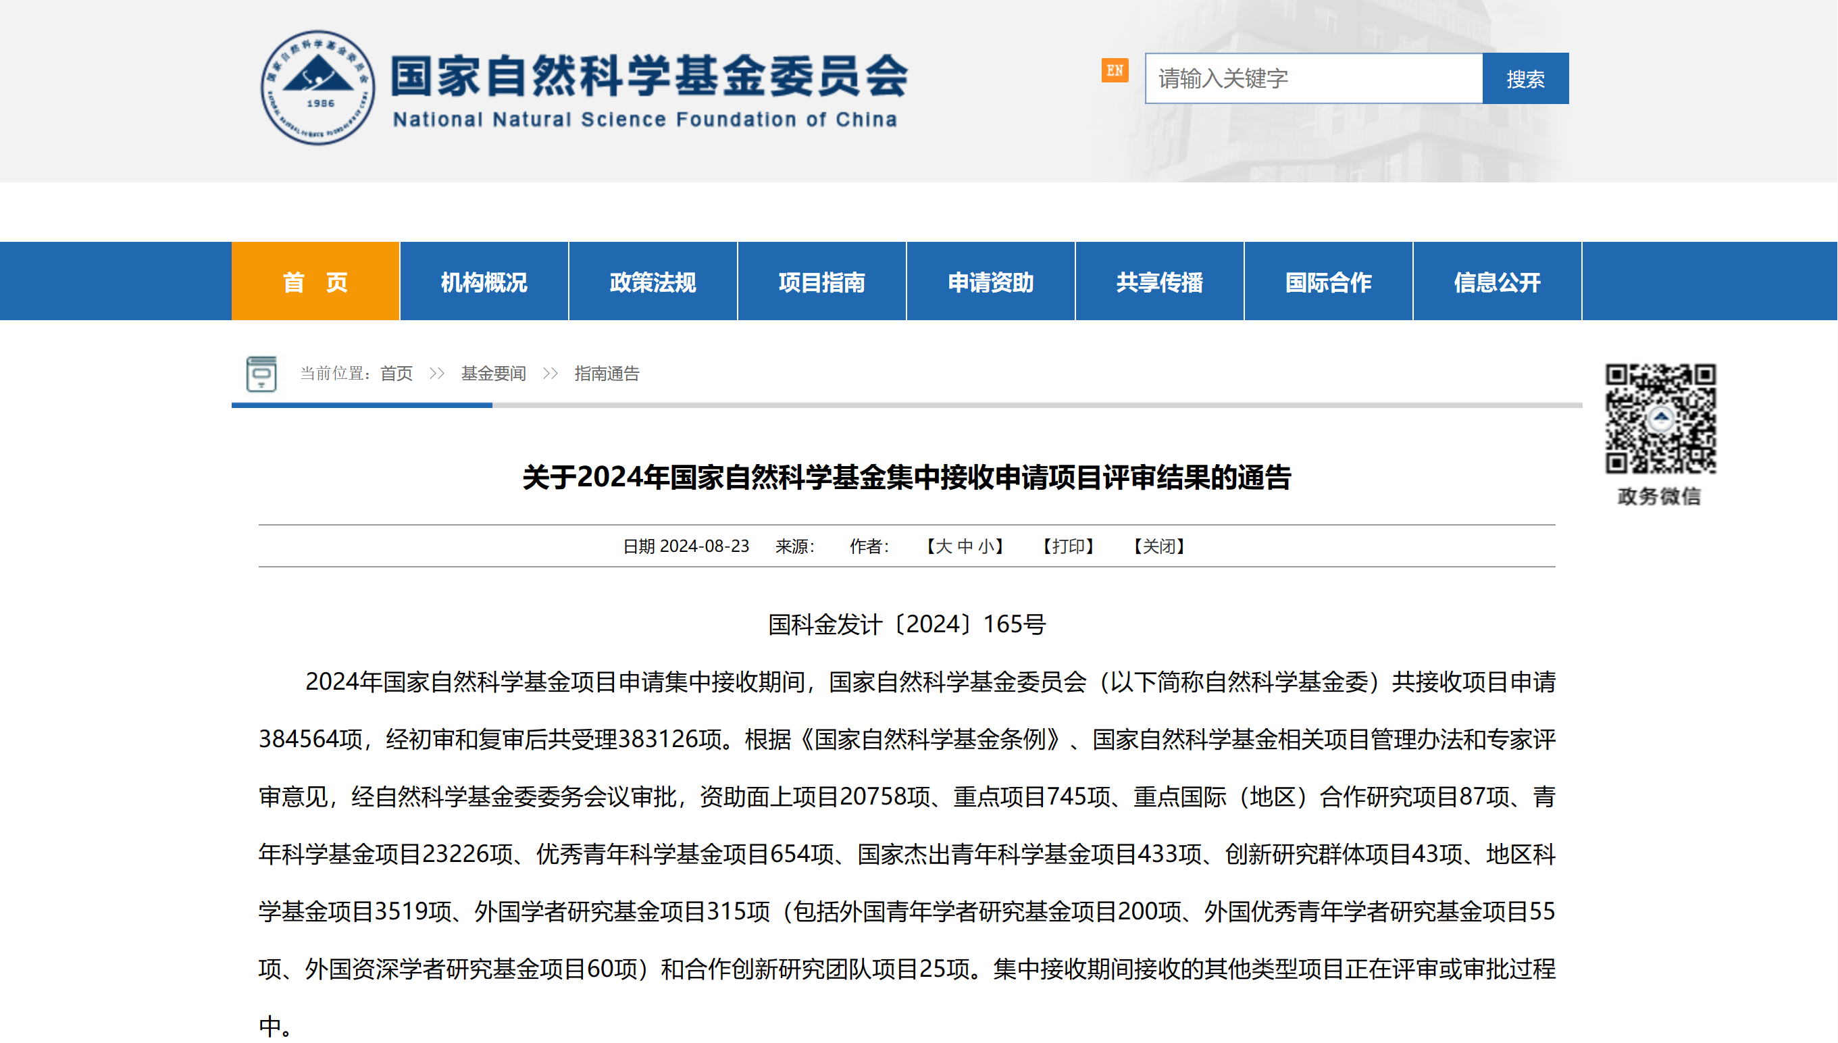Click the 【关闭】 close page link

pyautogui.click(x=1159, y=546)
